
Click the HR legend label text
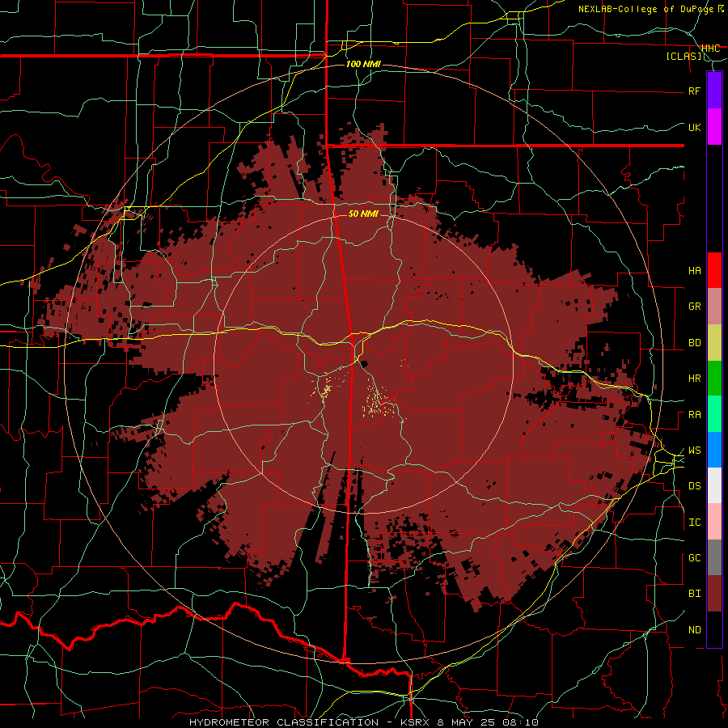[x=694, y=379]
